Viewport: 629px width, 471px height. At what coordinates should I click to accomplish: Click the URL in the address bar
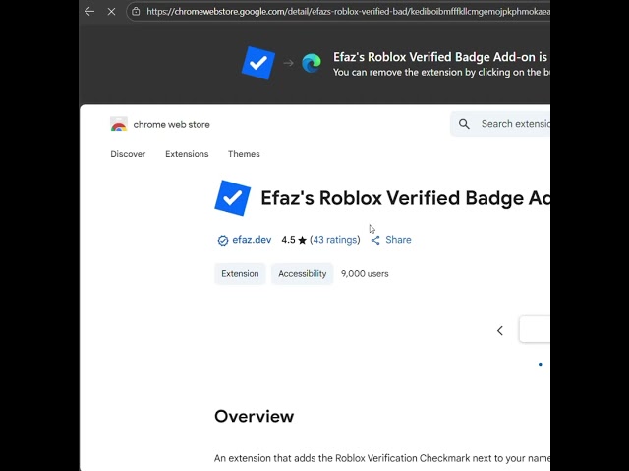(x=348, y=11)
